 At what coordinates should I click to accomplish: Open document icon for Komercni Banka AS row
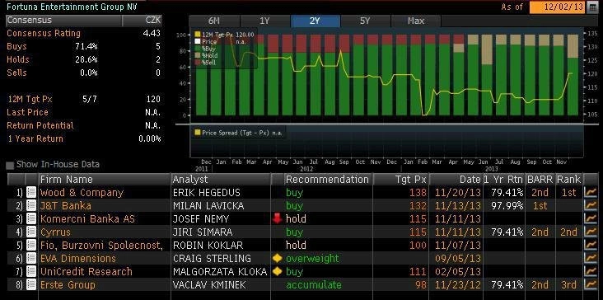pyautogui.click(x=30, y=219)
